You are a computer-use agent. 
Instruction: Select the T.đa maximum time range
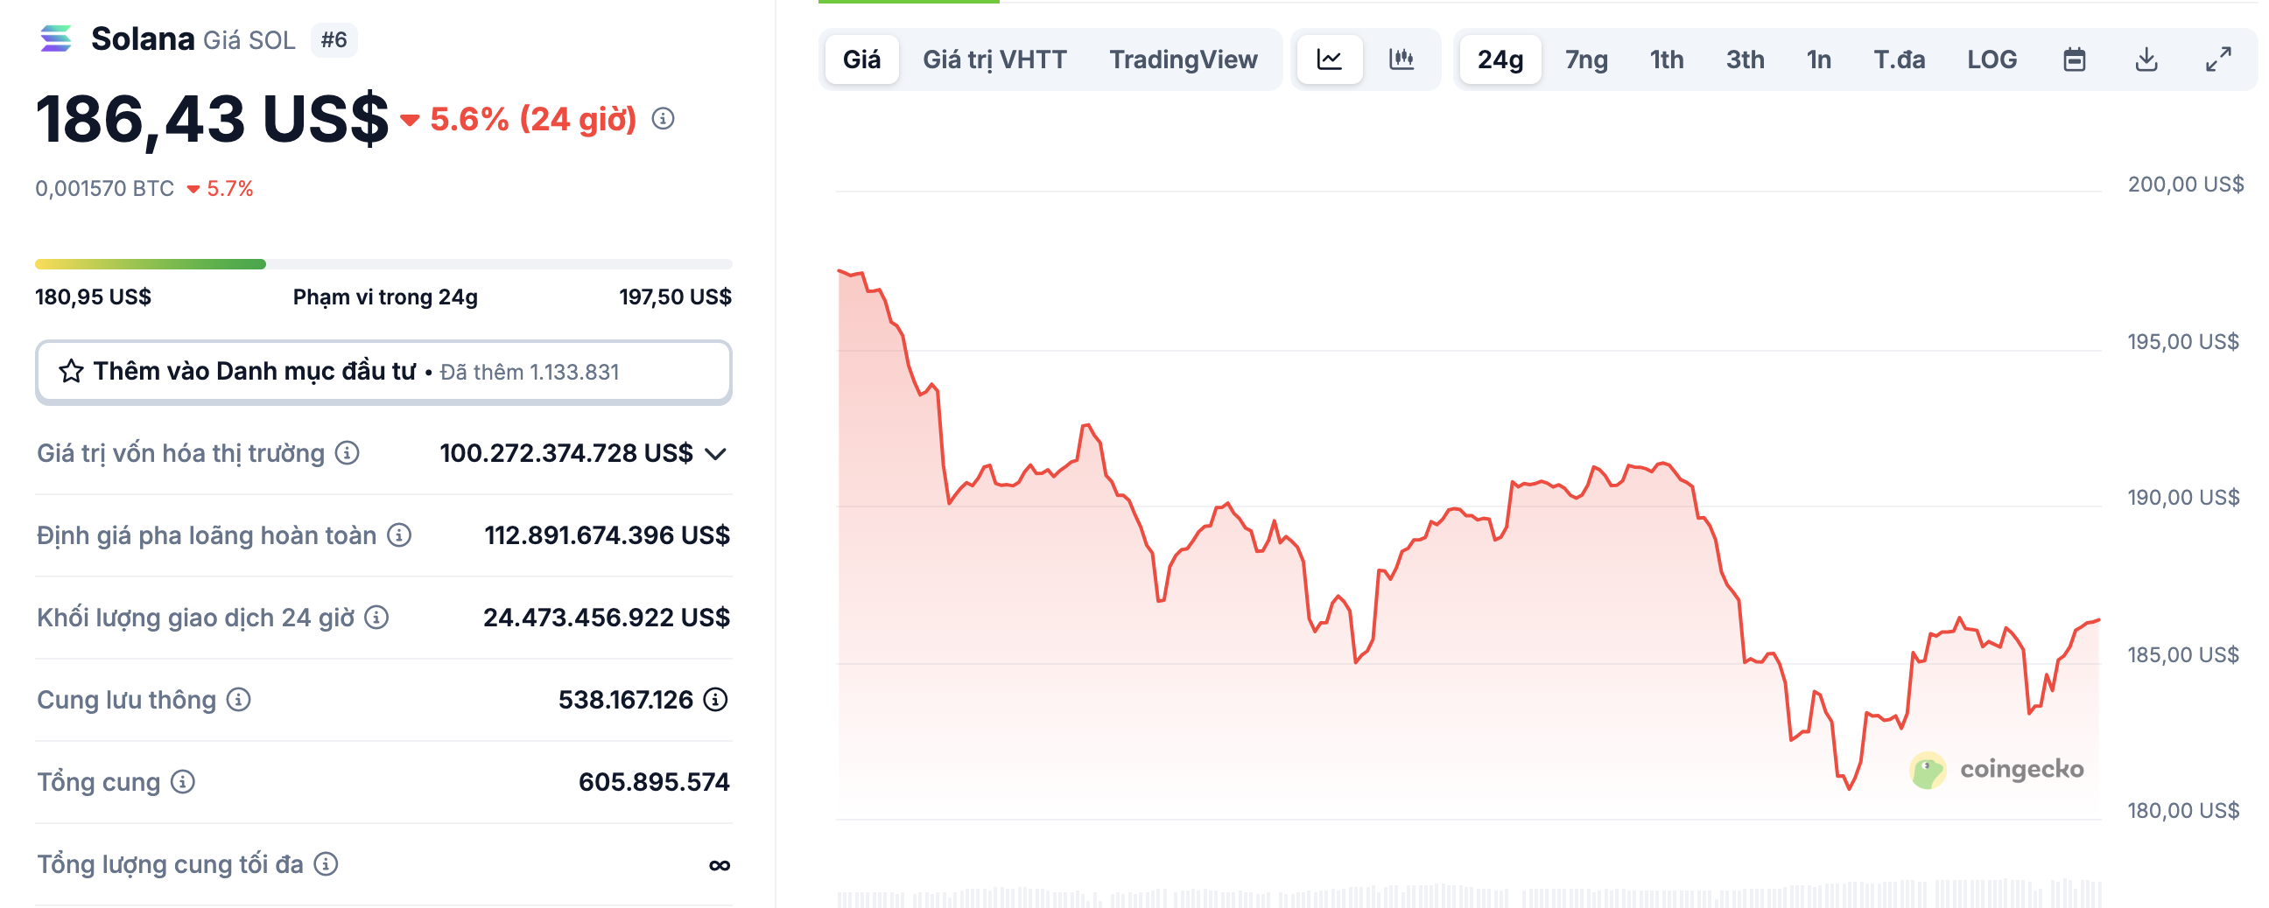(x=1898, y=59)
